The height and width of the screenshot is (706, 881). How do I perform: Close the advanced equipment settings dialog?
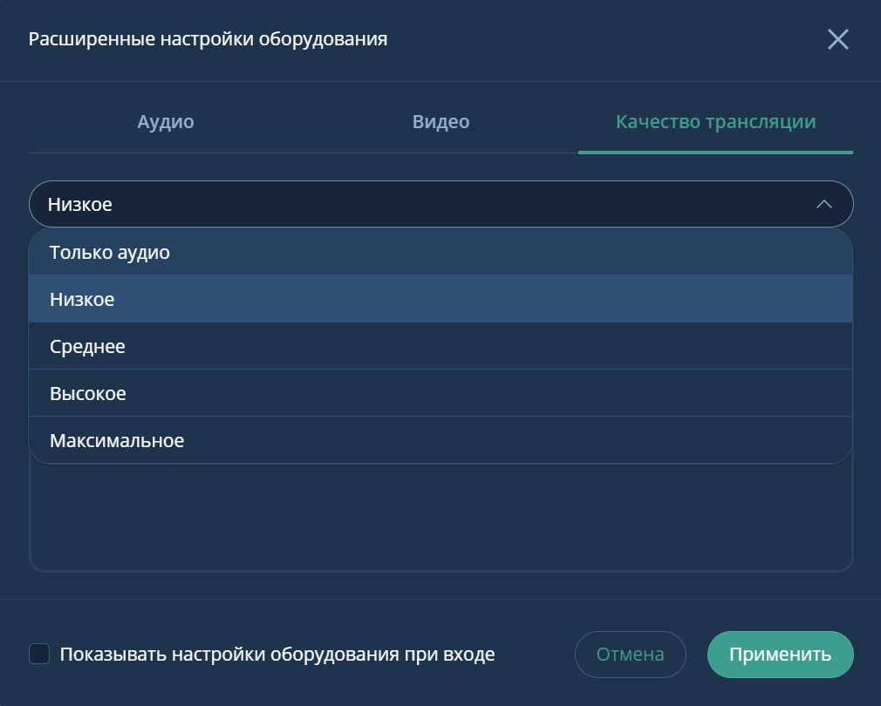point(838,38)
